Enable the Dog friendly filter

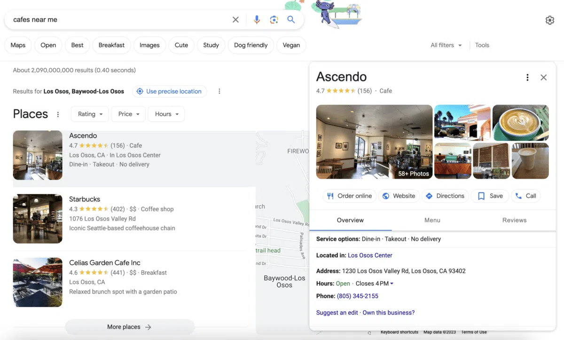tap(251, 45)
